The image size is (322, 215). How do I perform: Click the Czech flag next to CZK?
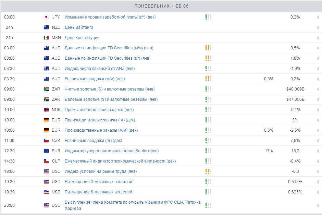pyautogui.click(x=46, y=140)
